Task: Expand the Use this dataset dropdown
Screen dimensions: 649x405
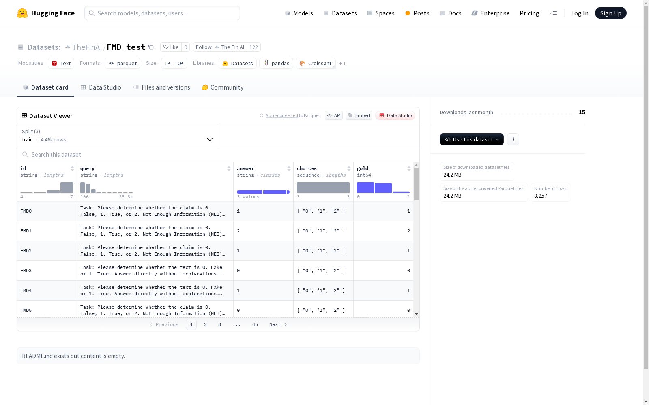Action: 472,139
